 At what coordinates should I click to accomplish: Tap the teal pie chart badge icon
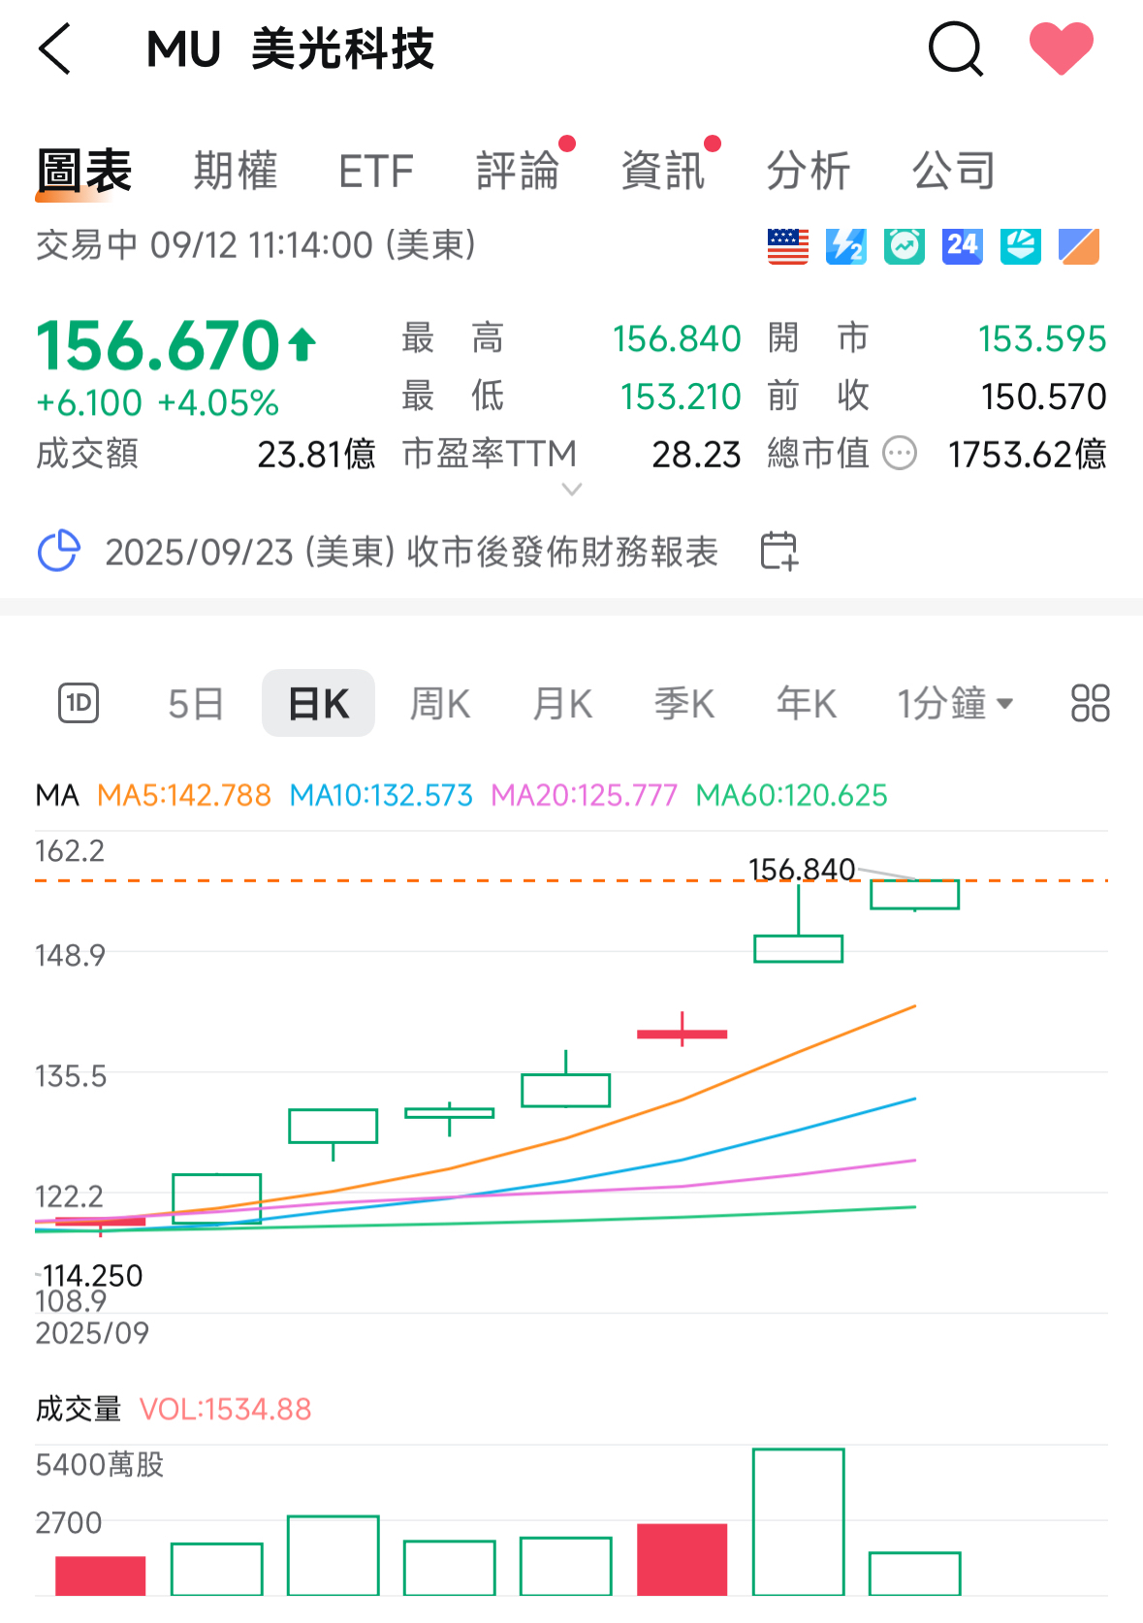click(x=1020, y=246)
